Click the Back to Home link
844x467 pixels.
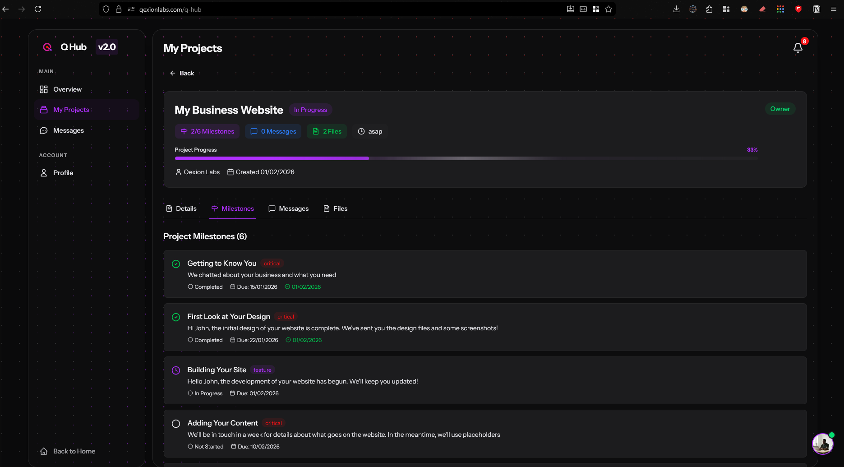tap(67, 451)
